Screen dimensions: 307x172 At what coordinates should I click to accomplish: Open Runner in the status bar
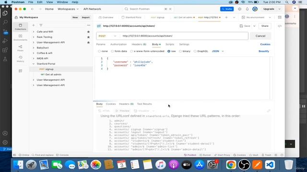tap(205, 155)
